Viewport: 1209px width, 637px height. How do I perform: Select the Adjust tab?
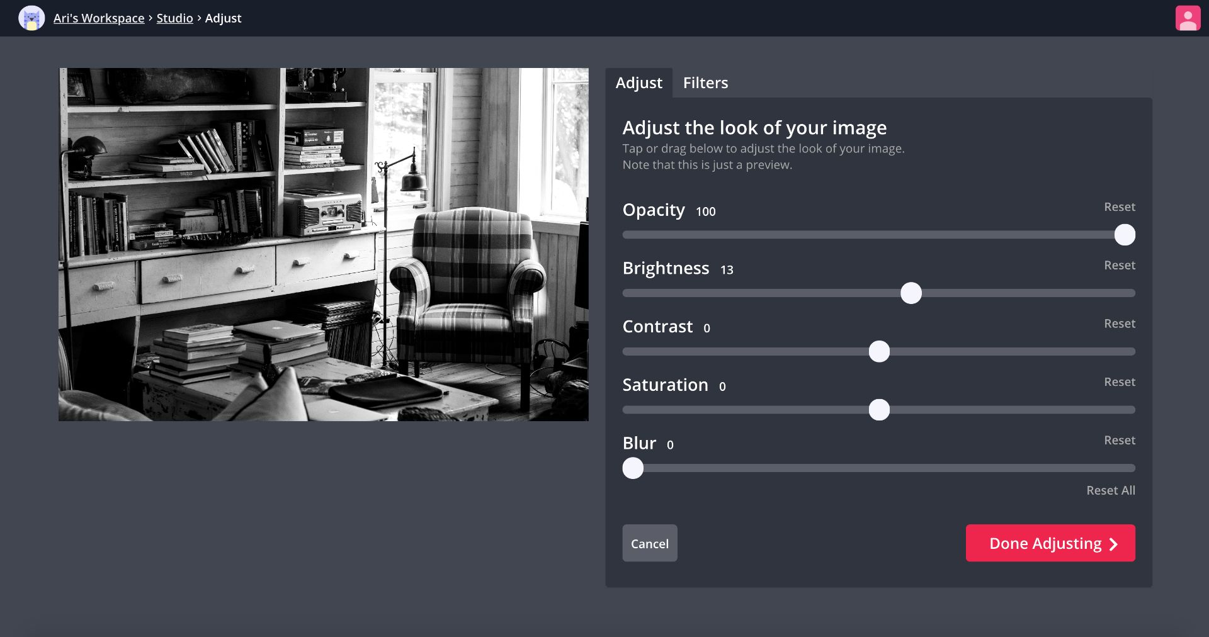639,83
